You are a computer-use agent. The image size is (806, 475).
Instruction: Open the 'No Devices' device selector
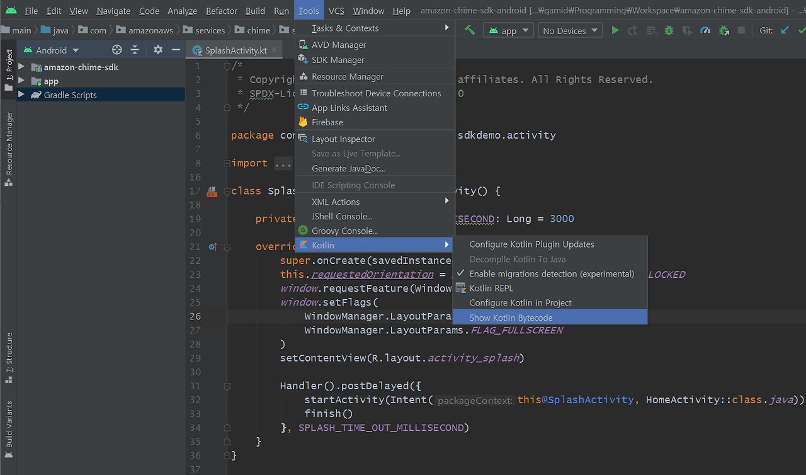569,30
